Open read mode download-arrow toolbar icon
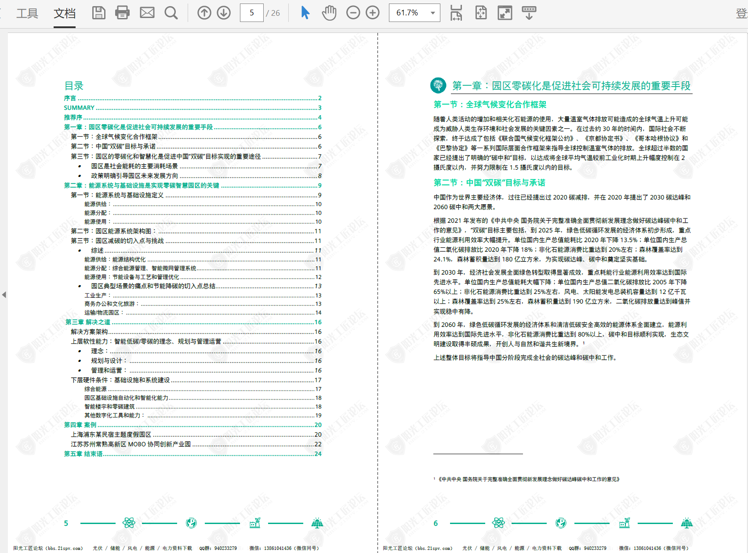Viewport: 748px width, 553px height. point(529,13)
